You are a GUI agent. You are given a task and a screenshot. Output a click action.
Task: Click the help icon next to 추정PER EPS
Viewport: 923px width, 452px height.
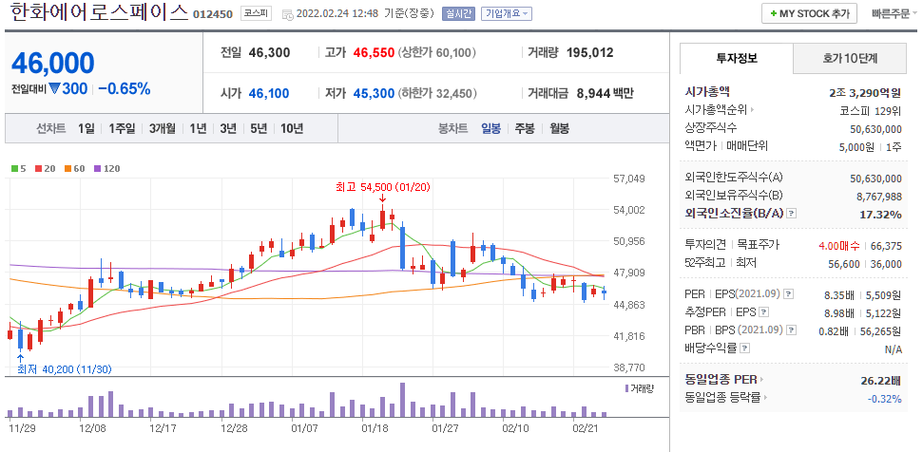764,312
